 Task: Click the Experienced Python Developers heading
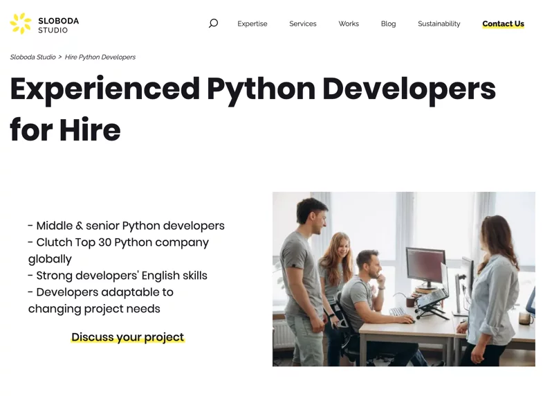point(252,89)
